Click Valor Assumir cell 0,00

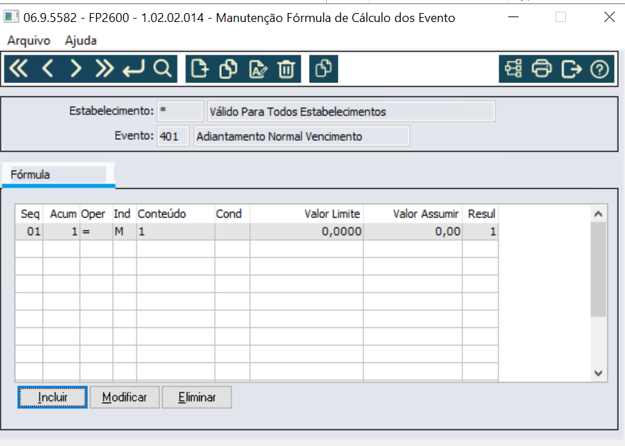(413, 232)
